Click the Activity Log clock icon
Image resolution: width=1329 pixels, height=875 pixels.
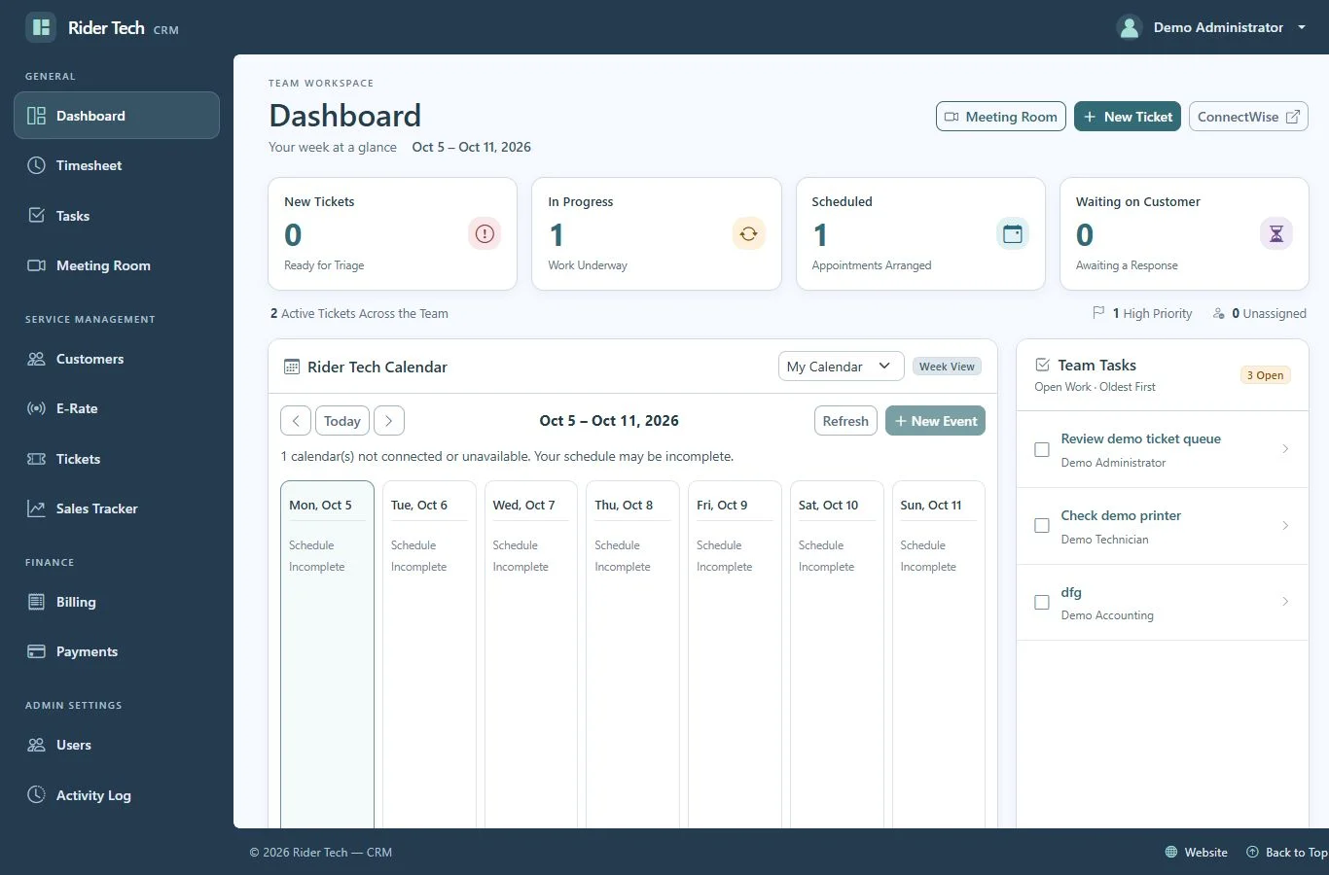(36, 794)
